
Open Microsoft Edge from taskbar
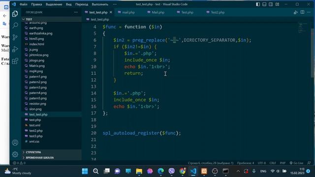160,171
